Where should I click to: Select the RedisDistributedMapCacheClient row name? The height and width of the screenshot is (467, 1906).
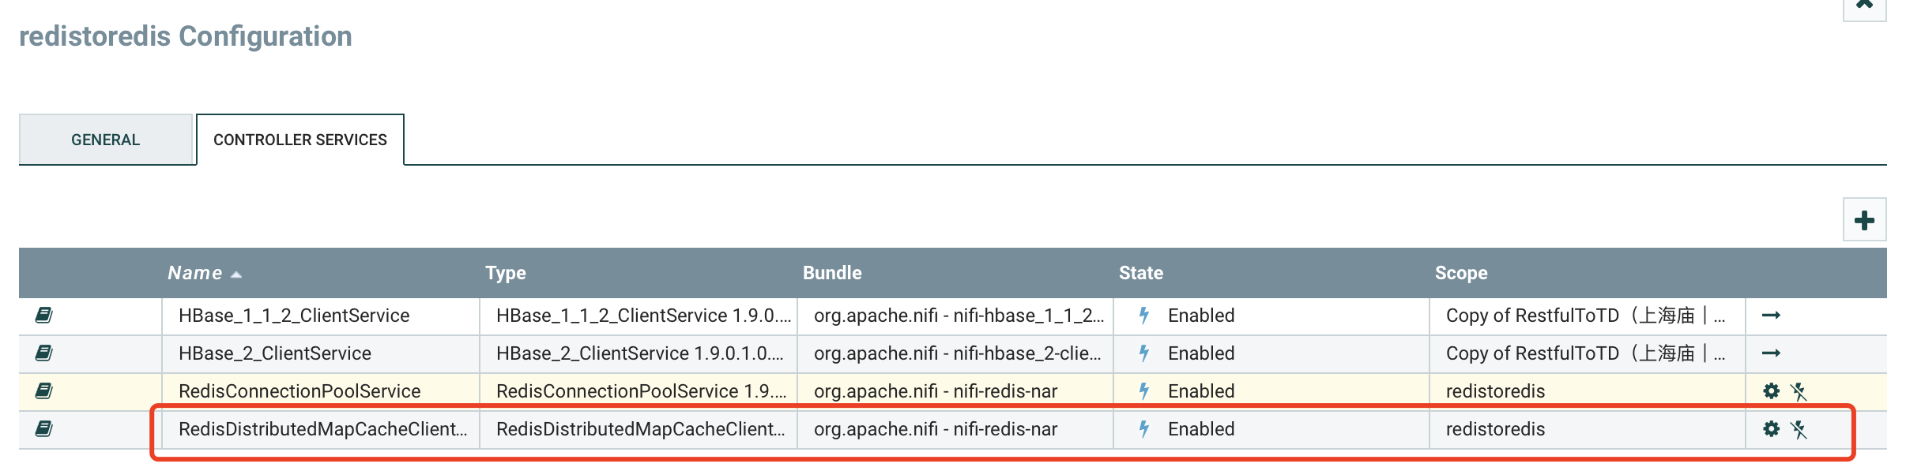[x=322, y=429]
